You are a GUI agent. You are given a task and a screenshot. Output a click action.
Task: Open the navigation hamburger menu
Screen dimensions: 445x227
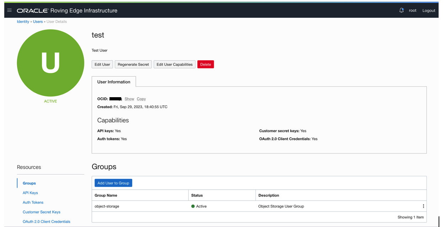9,10
